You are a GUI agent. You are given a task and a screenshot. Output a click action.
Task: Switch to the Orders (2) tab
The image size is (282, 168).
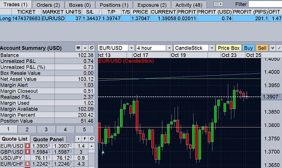[48, 5]
